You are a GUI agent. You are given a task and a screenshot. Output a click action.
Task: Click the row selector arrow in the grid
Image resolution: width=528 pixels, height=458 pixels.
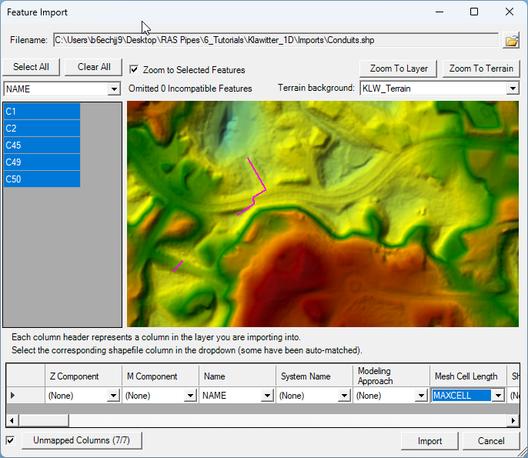[x=12, y=395]
